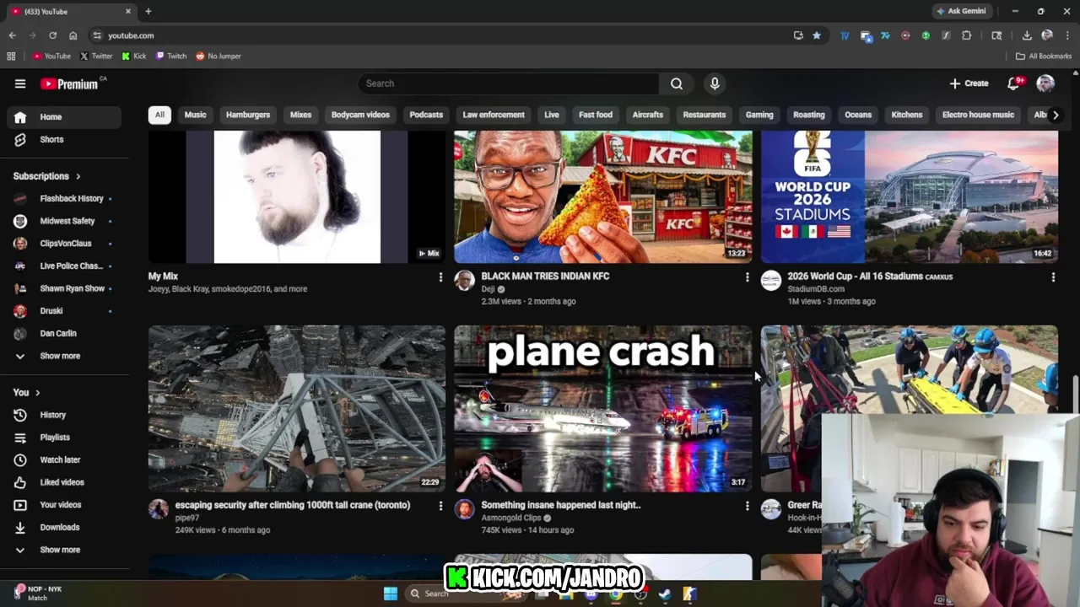Open the Kick bookmark

134,56
